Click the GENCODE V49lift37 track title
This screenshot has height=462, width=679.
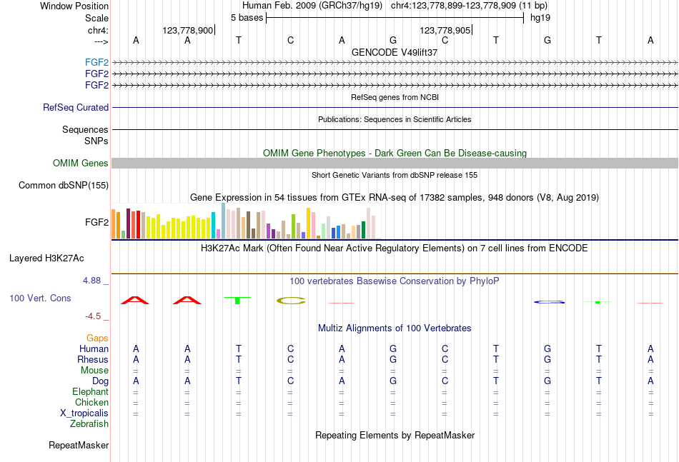point(395,52)
